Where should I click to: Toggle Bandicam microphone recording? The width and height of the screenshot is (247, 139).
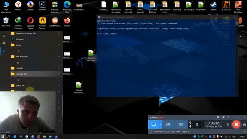pyautogui.click(x=190, y=126)
